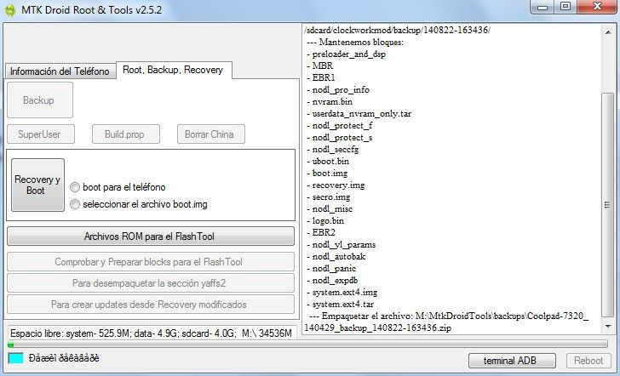Click the Borrar China button
Screen dimensions: 620x376
click(210, 134)
